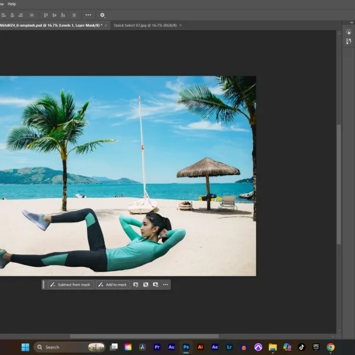Open the Help menu
The width and height of the screenshot is (355, 355).
(12, 4)
